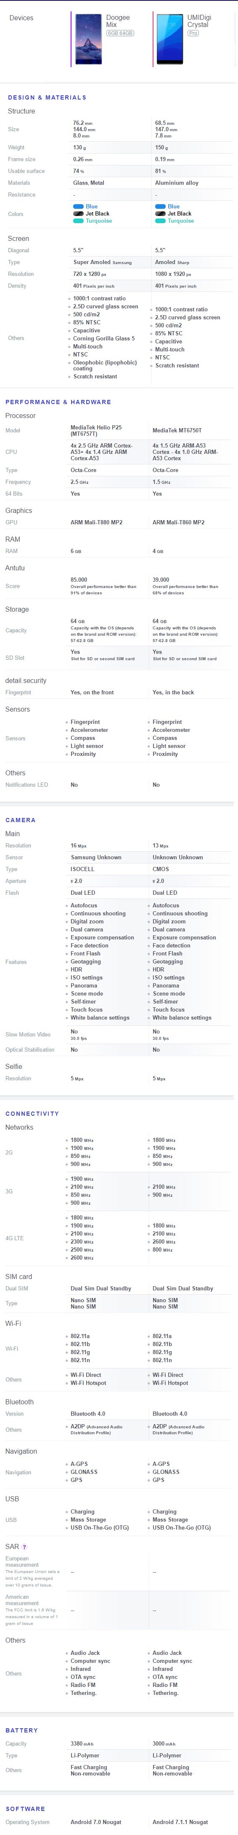
Task: Click the Camera section heading
Action: (x=21, y=820)
